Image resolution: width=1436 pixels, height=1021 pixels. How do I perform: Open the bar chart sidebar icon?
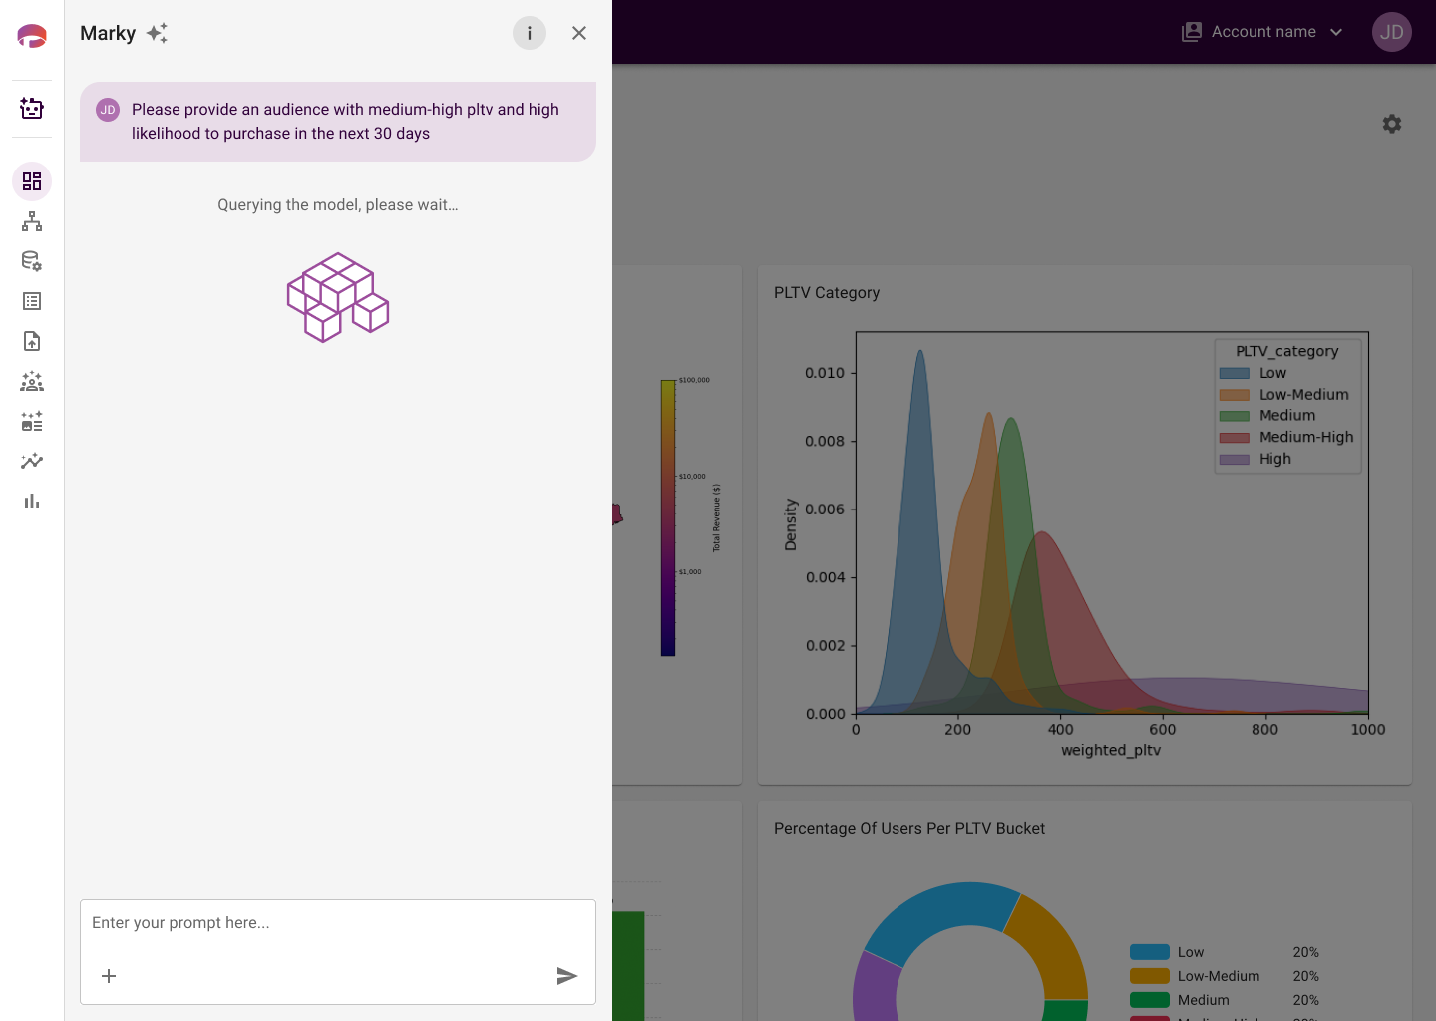32,501
